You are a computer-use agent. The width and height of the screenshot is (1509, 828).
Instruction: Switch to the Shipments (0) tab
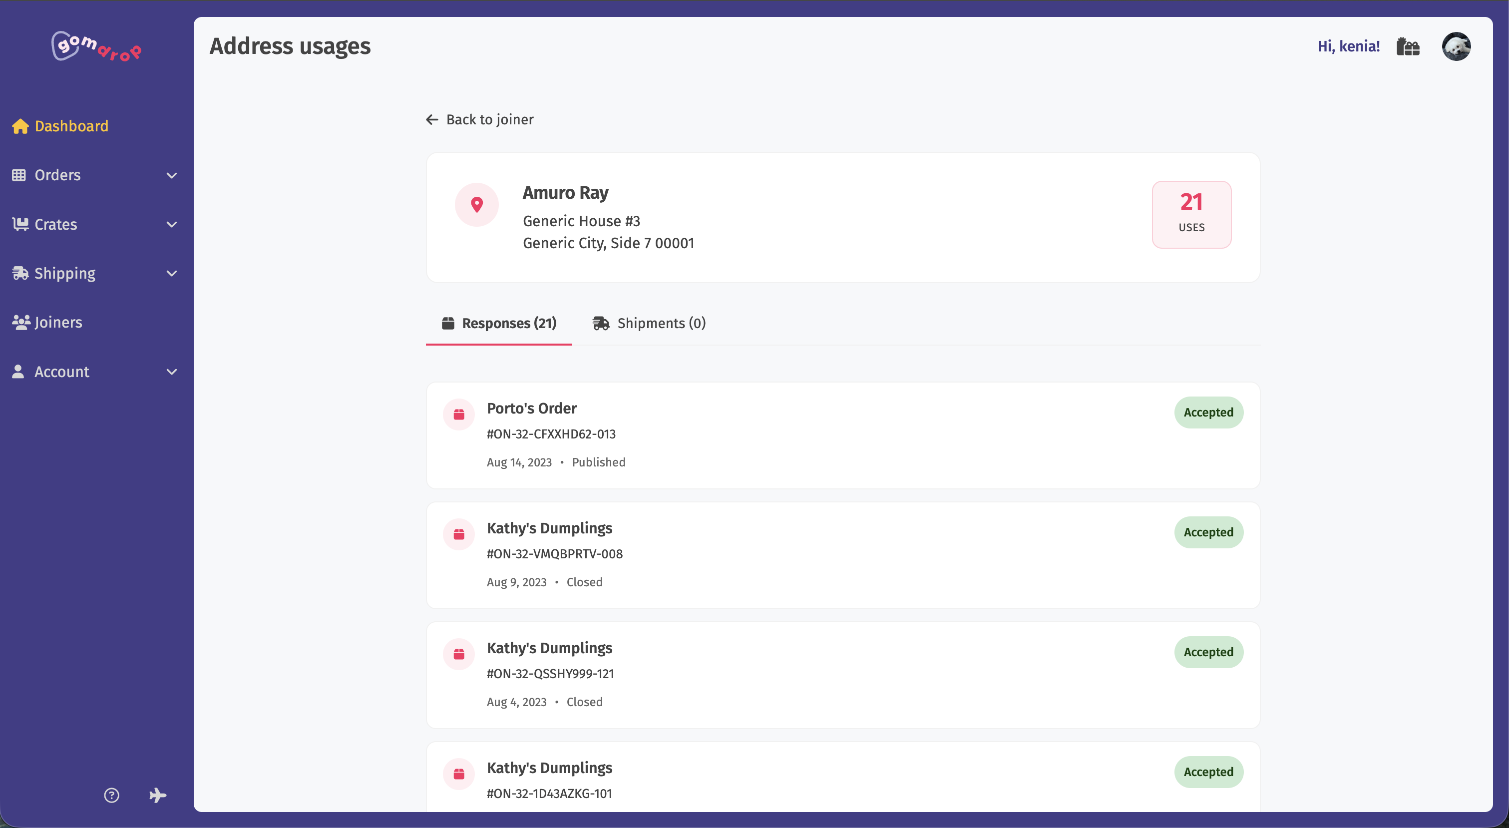pyautogui.click(x=649, y=324)
